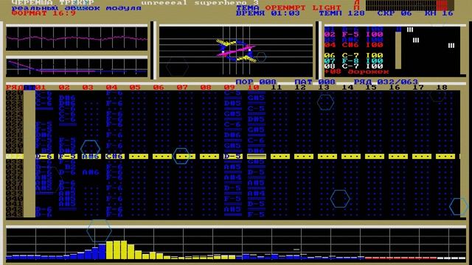The image size is (472, 265).
Task: Click the tall vertical bar beside the row numbers
Action: [29, 154]
